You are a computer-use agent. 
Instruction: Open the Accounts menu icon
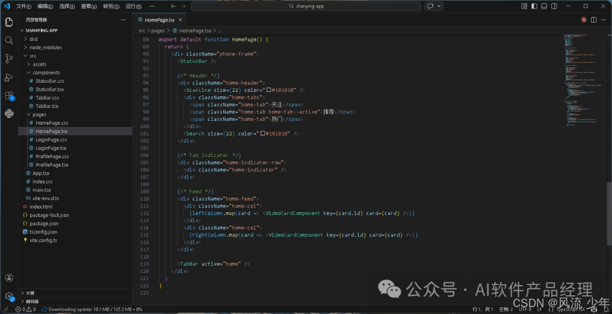(x=8, y=278)
